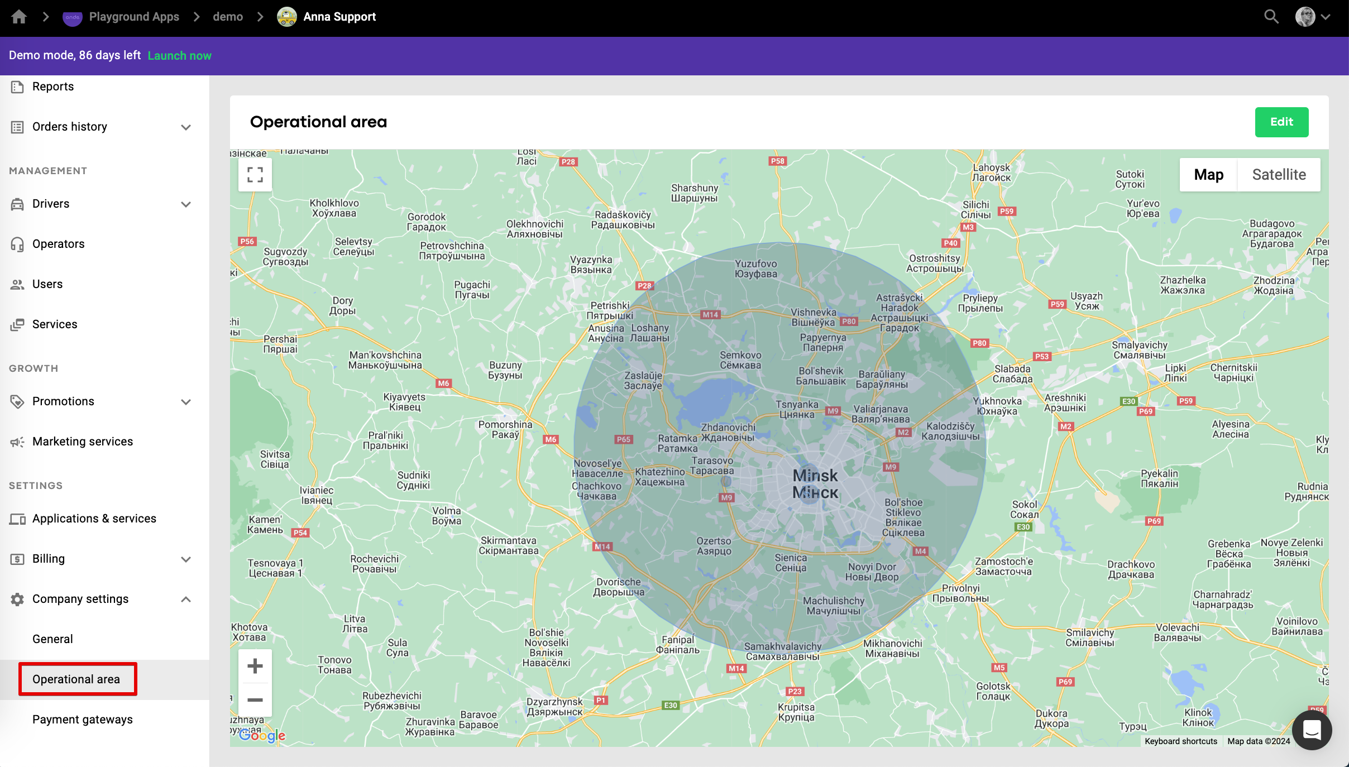Viewport: 1349px width, 767px height.
Task: Collapse the Company settings section
Action: (186, 600)
